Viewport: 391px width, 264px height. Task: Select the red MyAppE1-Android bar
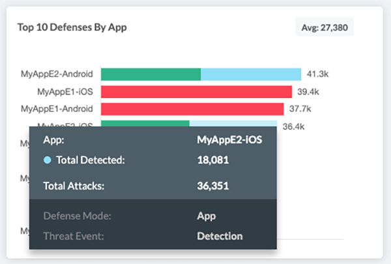tap(192, 108)
